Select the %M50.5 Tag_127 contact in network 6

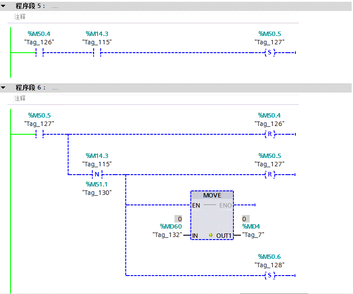coord(40,134)
